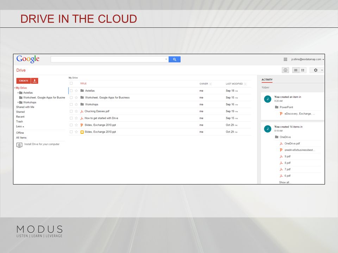Viewport: 338px width, 253px height.
Task: Toggle the details info icon button
Action: 286,70
